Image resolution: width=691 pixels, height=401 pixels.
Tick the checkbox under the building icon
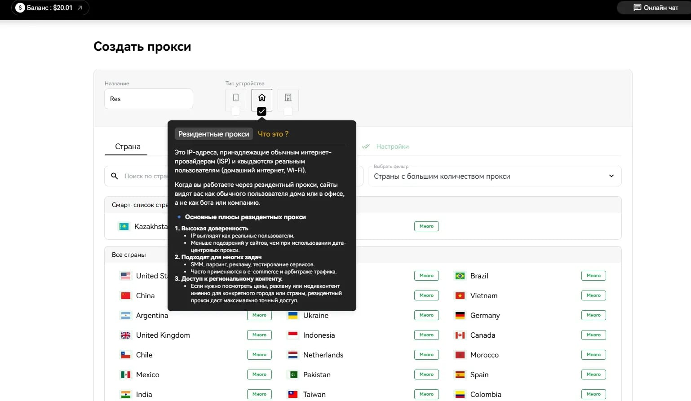[288, 111]
